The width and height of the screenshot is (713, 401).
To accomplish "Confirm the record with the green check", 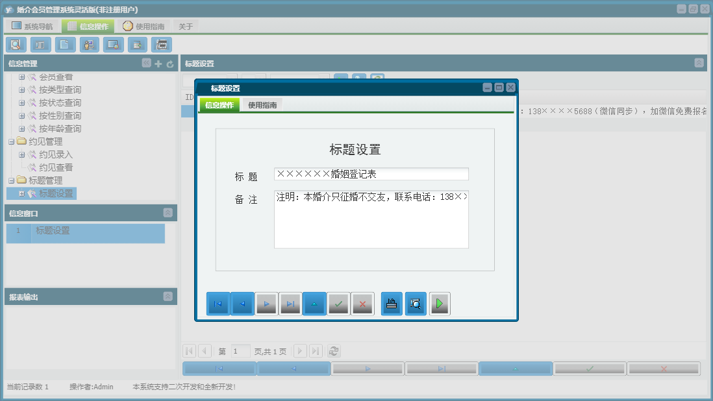I will click(338, 303).
